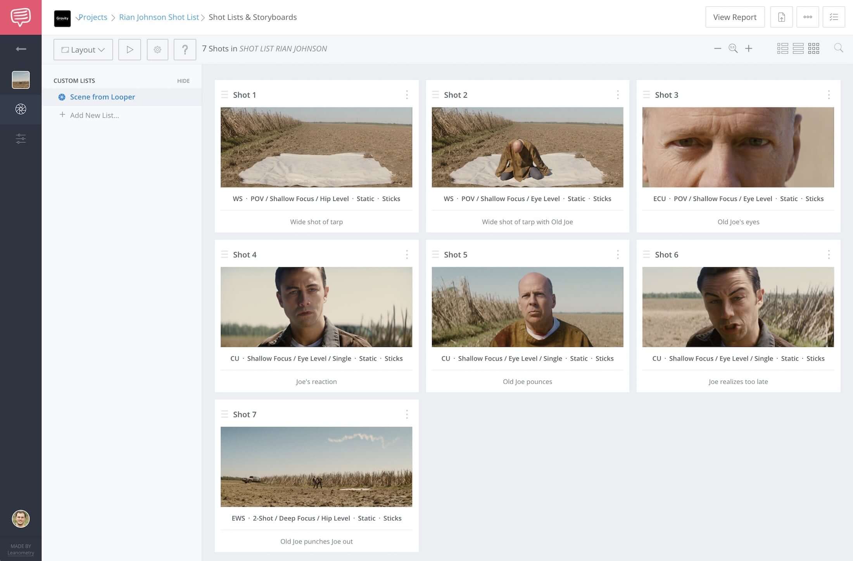Reset zoom with magnifier 1:1 icon
Screen dimensions: 853x561
733,48
